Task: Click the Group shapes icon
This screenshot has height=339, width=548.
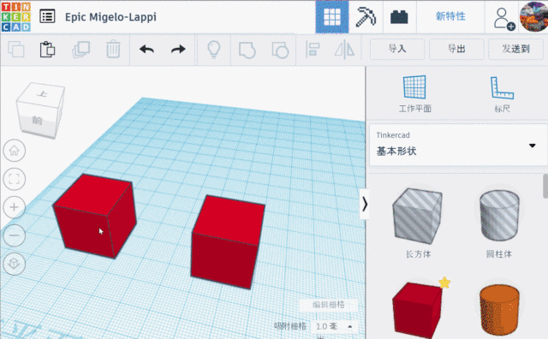Action: click(247, 50)
